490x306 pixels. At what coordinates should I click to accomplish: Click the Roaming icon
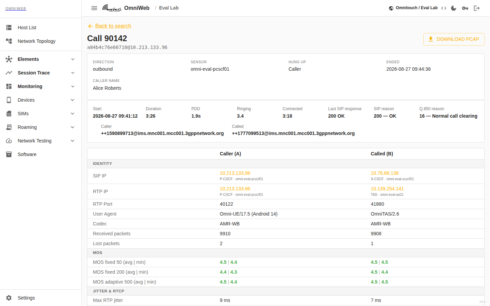(9, 127)
